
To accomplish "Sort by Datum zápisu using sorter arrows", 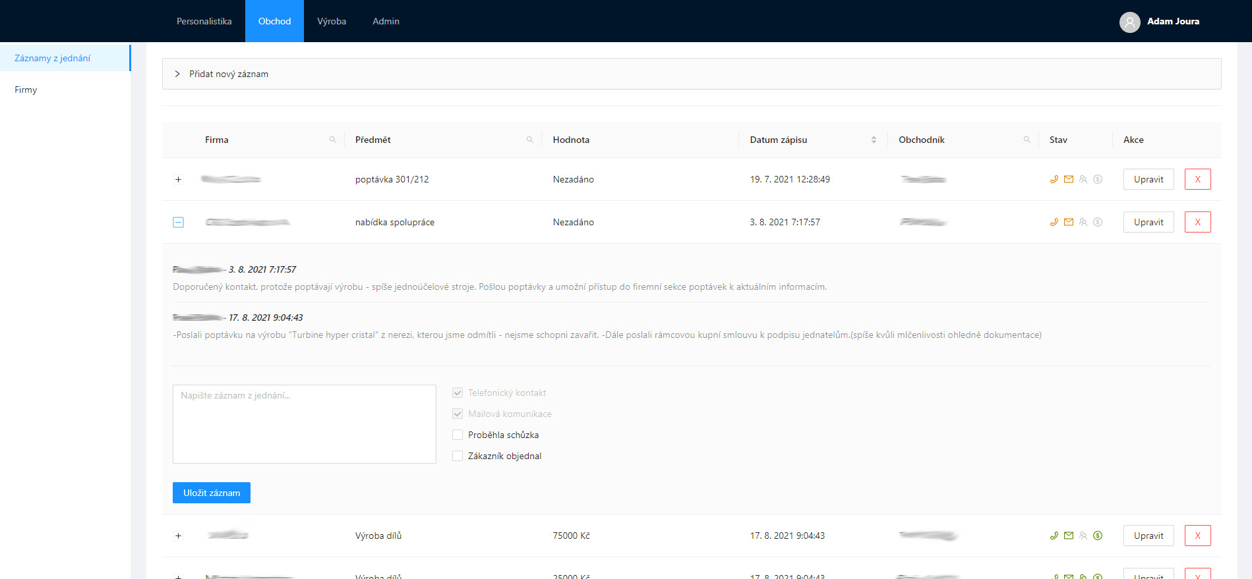I will click(x=874, y=140).
